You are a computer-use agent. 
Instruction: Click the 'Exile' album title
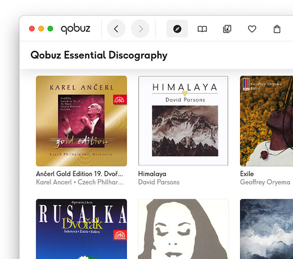(x=247, y=174)
